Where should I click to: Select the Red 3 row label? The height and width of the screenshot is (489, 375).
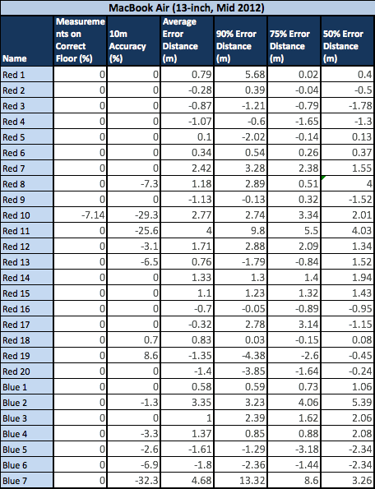(x=26, y=106)
